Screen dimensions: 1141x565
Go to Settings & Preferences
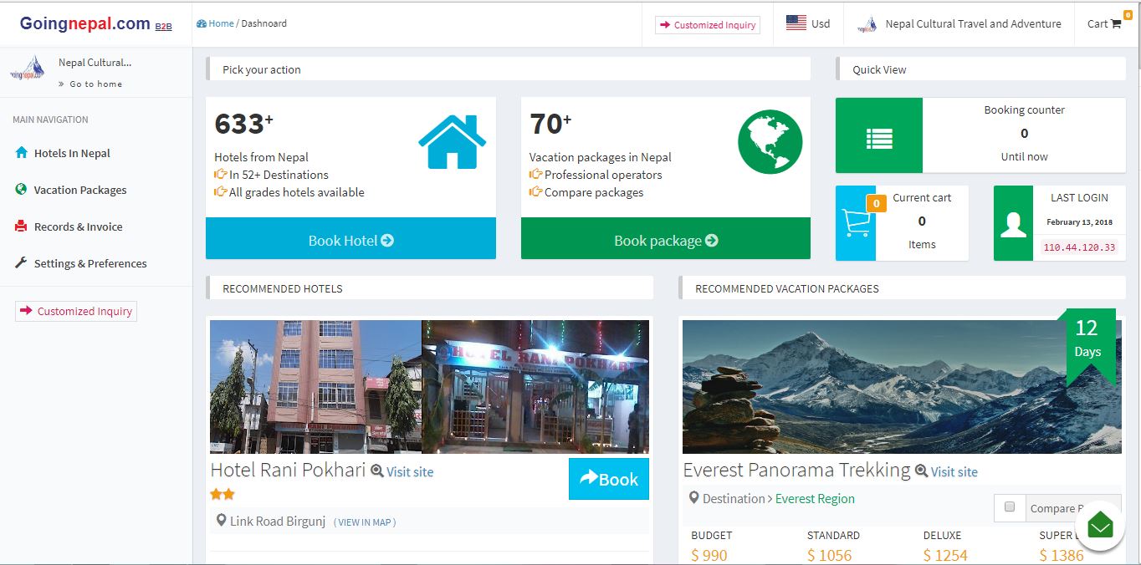90,263
